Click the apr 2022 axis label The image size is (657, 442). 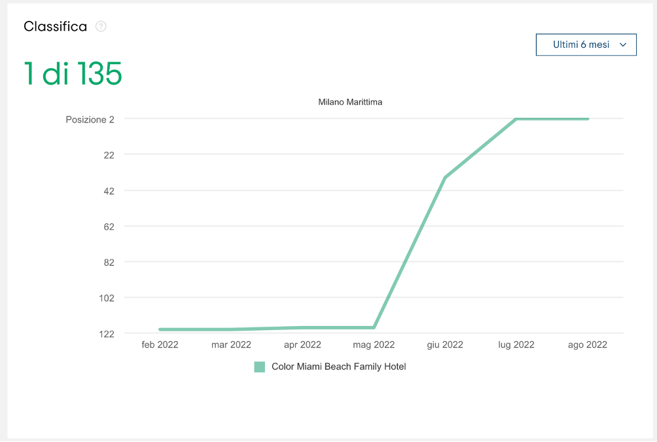tap(302, 344)
